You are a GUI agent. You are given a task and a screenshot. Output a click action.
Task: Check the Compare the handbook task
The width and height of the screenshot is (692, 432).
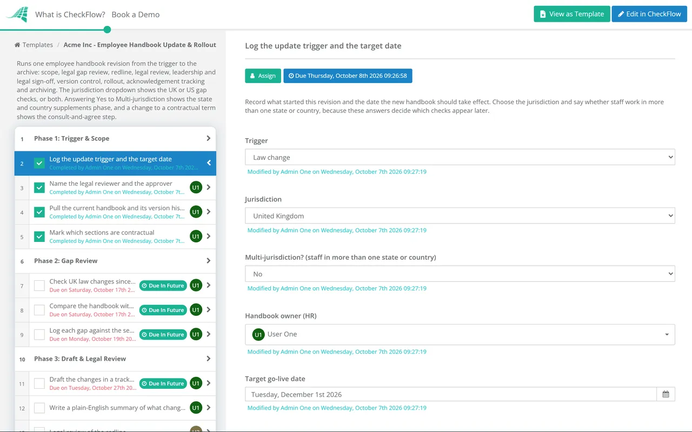[x=39, y=310]
